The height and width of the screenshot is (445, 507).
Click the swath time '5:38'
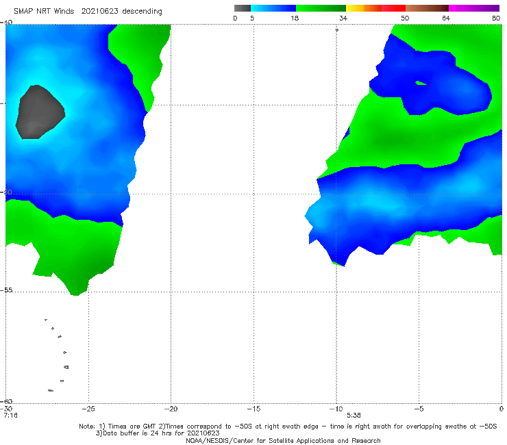click(354, 416)
